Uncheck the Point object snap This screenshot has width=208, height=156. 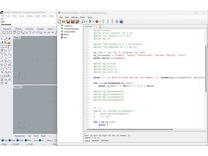click(18, 140)
